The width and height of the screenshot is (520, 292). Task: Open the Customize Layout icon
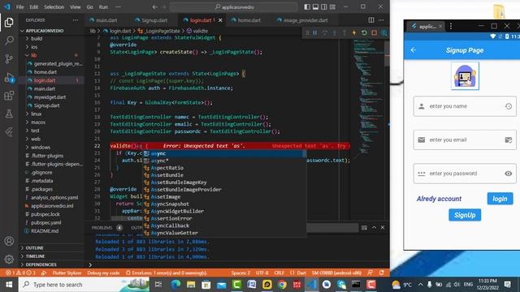pyautogui.click(x=332, y=7)
